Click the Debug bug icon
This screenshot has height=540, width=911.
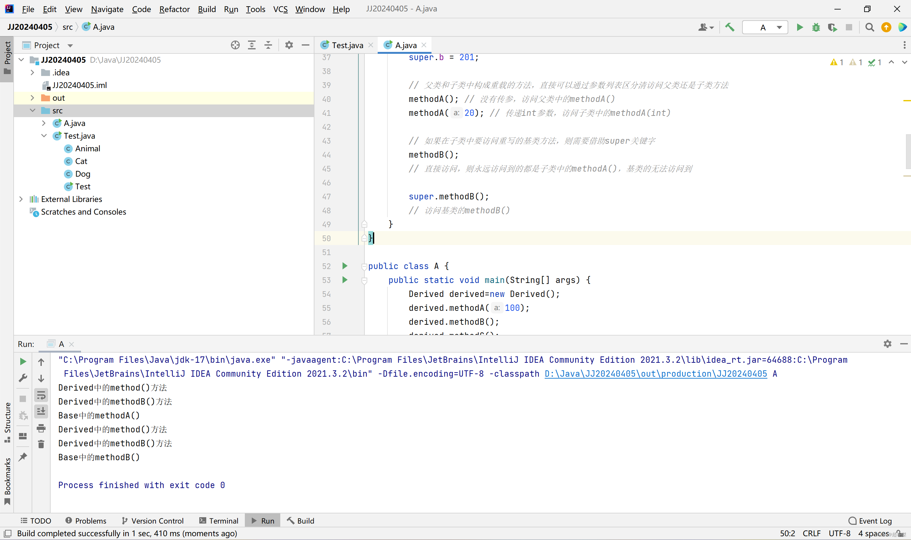[x=816, y=27]
